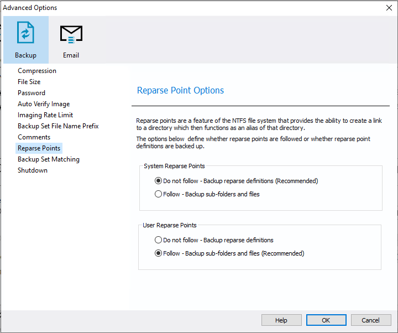Click the System Reparse Points group label
Image resolution: width=398 pixels, height=333 pixels.
174,166
